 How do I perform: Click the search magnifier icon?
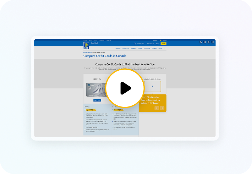point(135,43)
